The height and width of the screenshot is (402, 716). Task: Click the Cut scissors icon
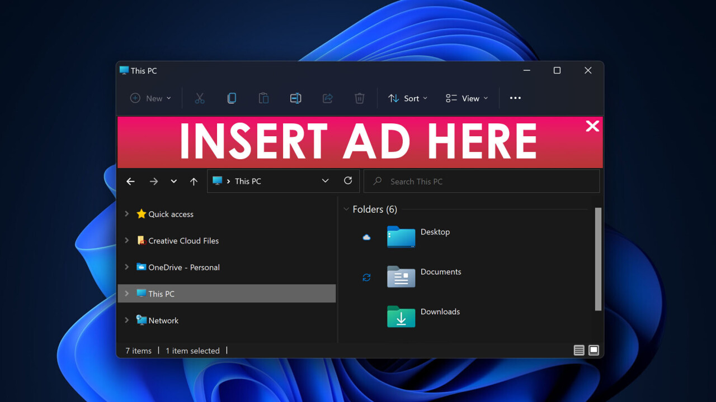pos(200,98)
